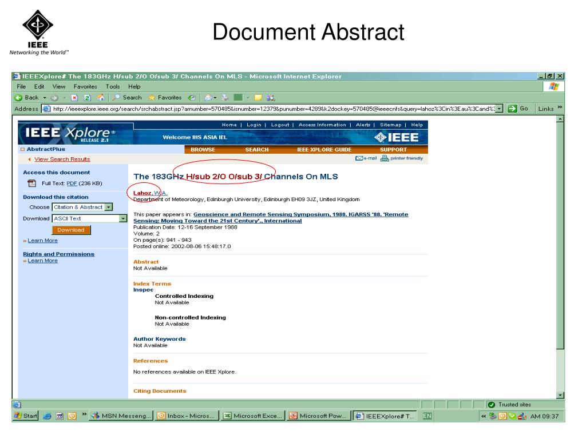Click Learn More under Download citation
Viewport: 586px width, 439px height.
pyautogui.click(x=42, y=241)
